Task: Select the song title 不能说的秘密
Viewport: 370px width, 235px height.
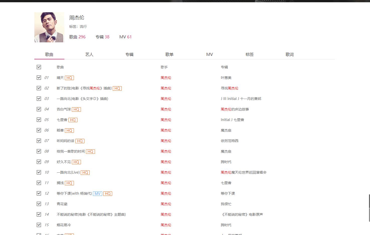Action: click(91, 214)
